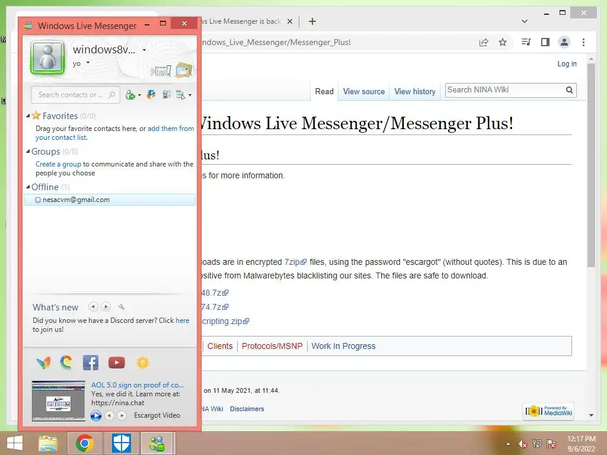This screenshot has width=607, height=455.
Task: Click the Add a contact icon
Action: [130, 95]
